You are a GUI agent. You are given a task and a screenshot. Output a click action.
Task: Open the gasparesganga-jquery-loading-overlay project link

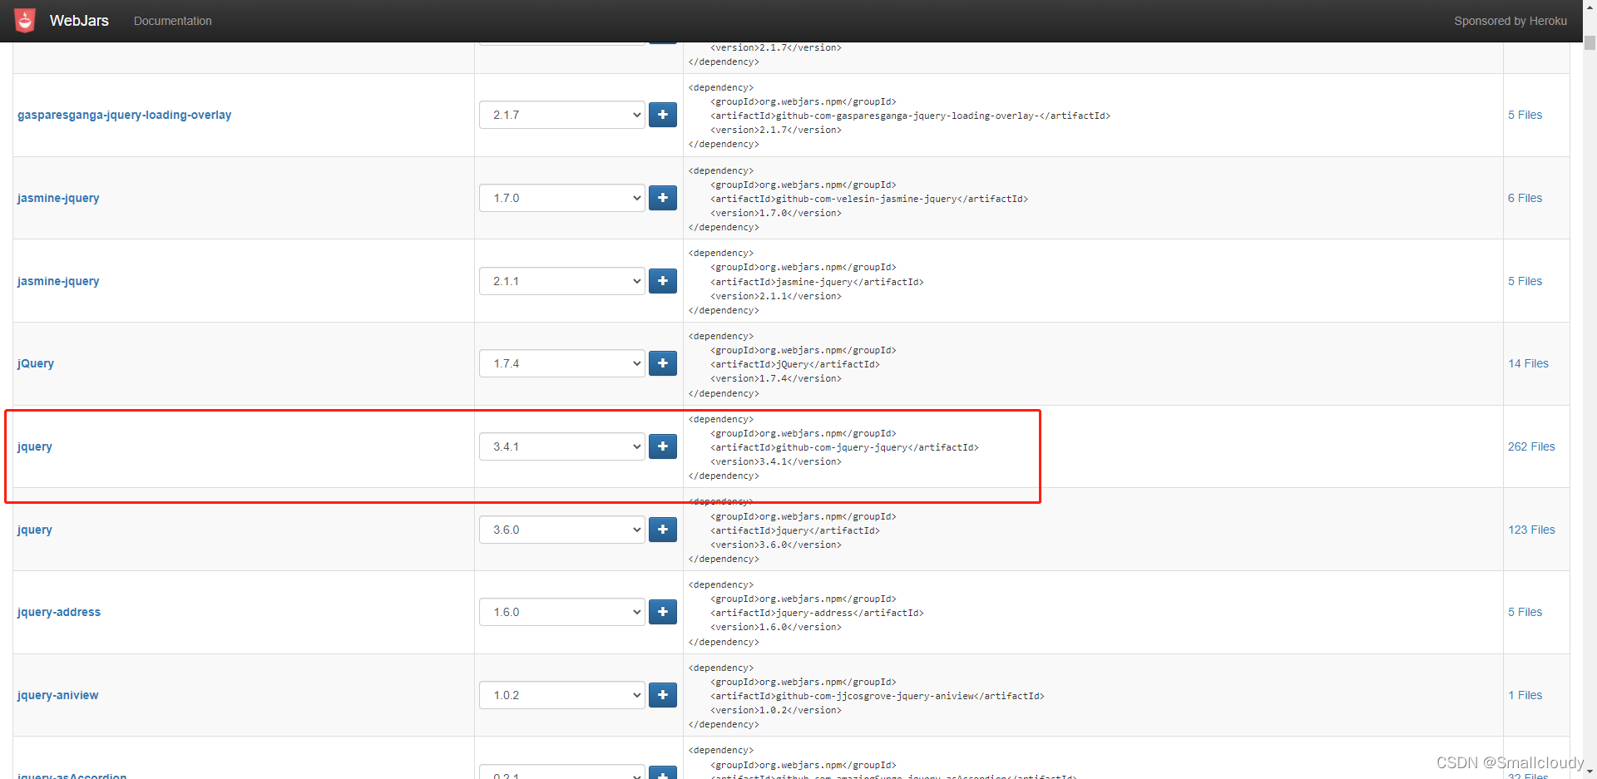tap(125, 115)
